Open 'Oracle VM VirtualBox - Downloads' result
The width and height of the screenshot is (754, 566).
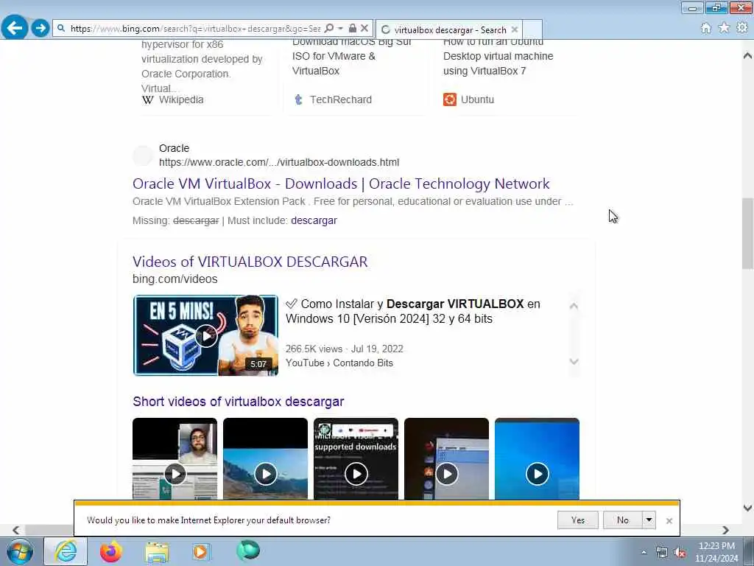click(341, 184)
